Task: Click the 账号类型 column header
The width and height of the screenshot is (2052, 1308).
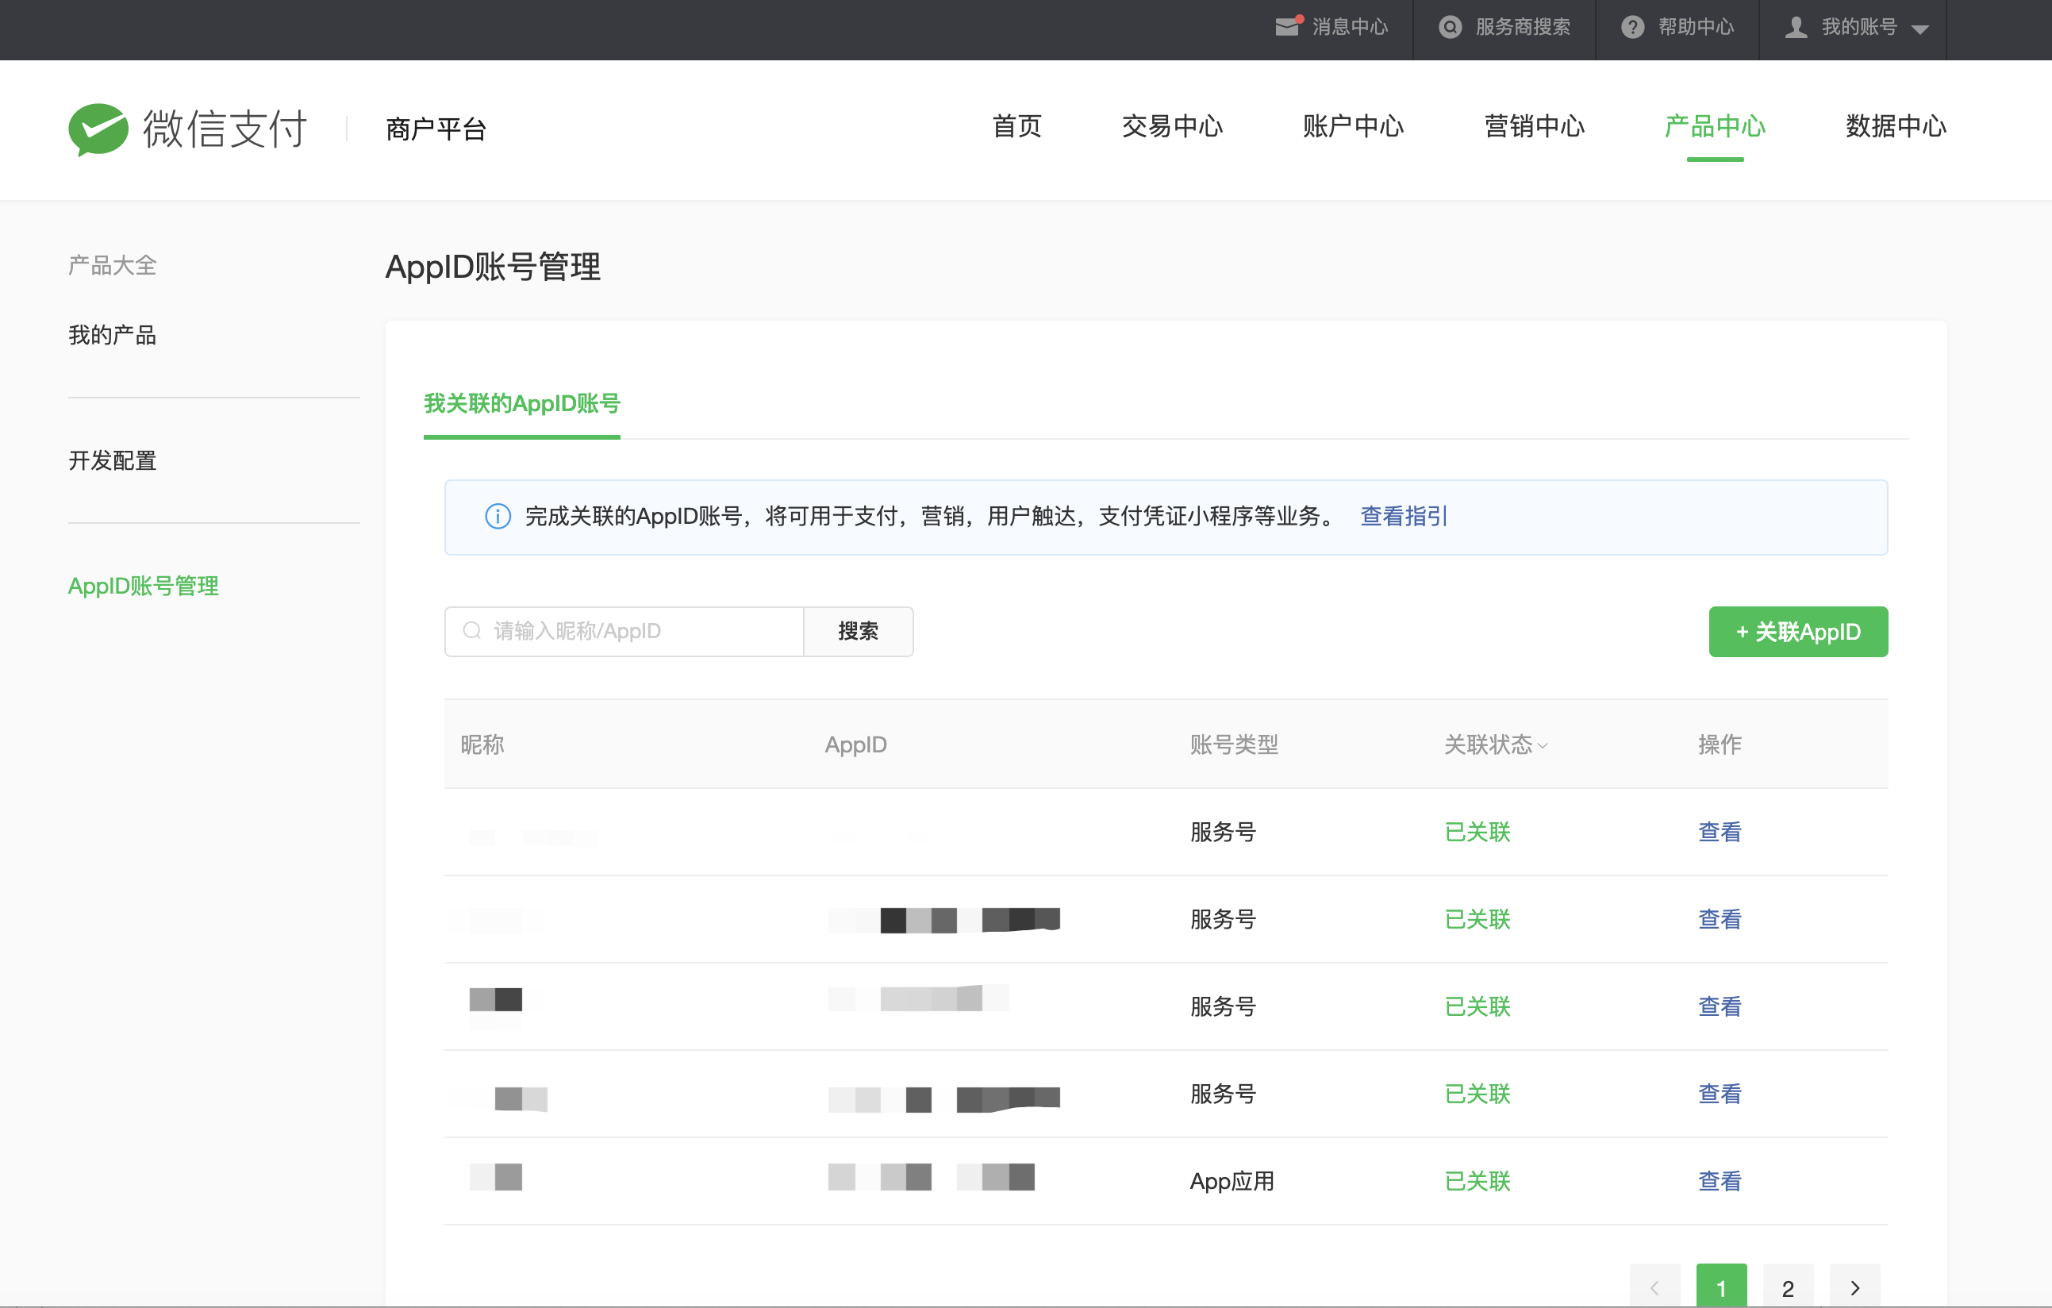Action: click(x=1234, y=744)
